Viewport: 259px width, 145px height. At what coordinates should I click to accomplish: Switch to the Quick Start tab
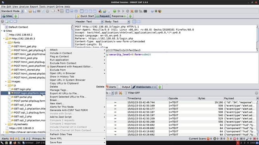pos(85,16)
